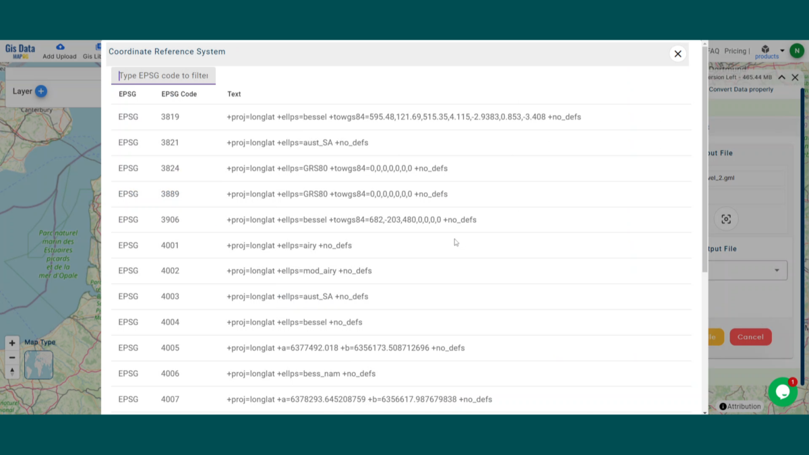809x455 pixels.
Task: Click the EPSG code filter input field
Action: [x=162, y=75]
